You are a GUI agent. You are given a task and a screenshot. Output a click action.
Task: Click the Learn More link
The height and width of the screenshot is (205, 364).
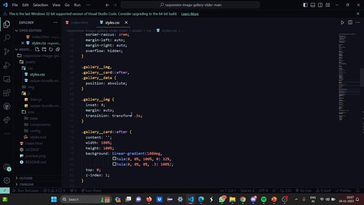click(190, 14)
